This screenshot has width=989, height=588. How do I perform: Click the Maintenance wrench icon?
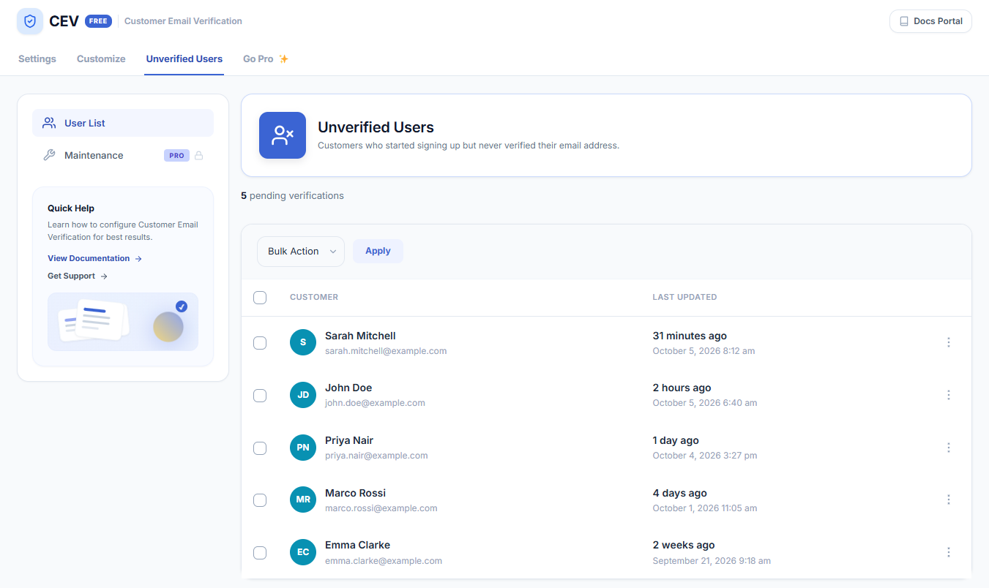[x=49, y=155]
